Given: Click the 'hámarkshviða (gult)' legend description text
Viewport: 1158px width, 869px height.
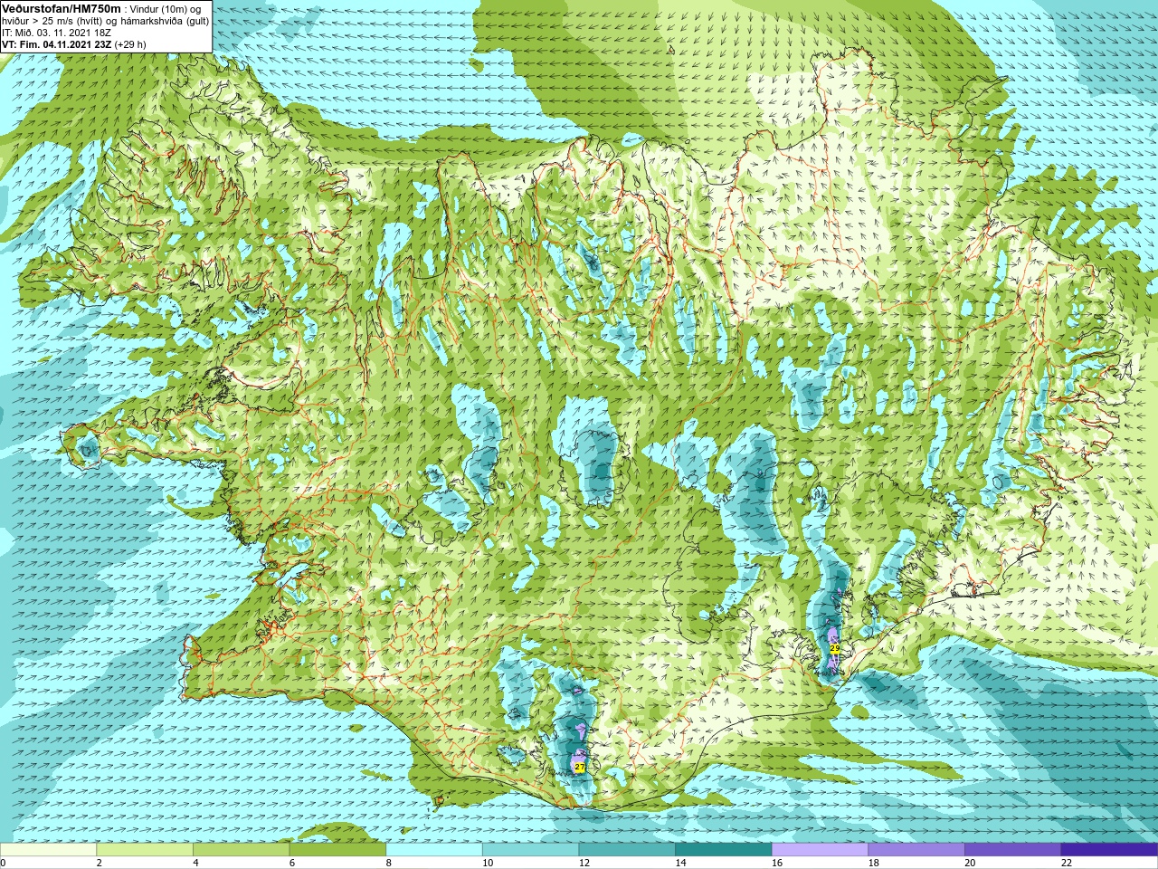Looking at the screenshot, I should [x=165, y=21].
